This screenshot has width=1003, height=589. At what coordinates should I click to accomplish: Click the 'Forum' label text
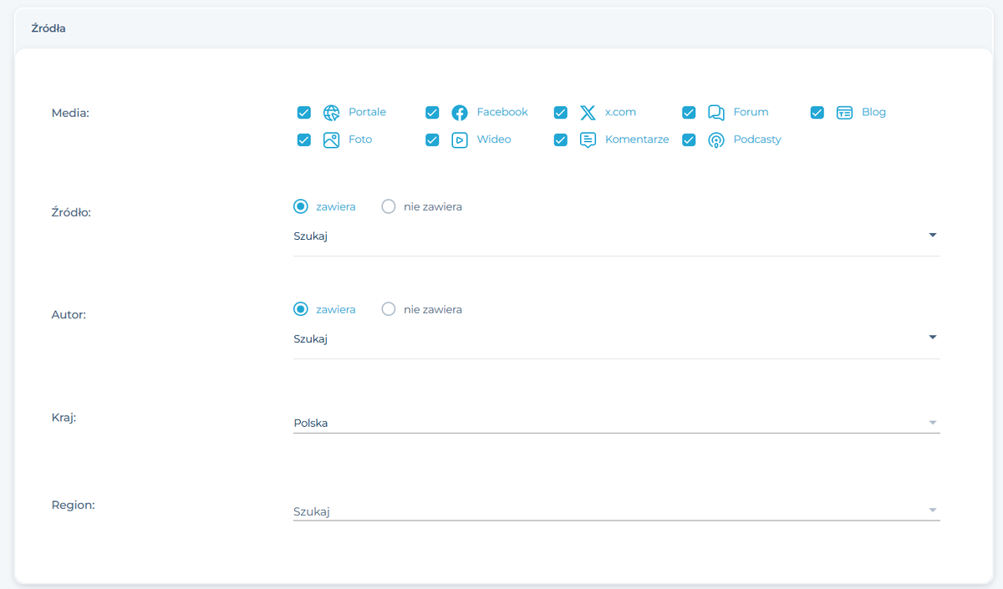click(x=751, y=112)
